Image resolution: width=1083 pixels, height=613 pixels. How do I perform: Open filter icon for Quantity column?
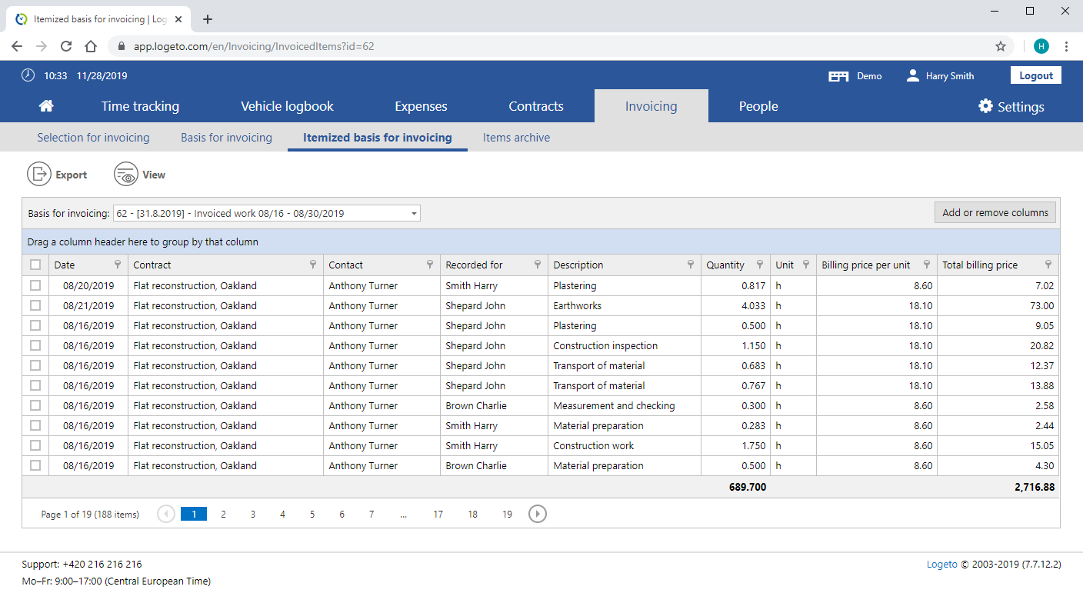[760, 265]
